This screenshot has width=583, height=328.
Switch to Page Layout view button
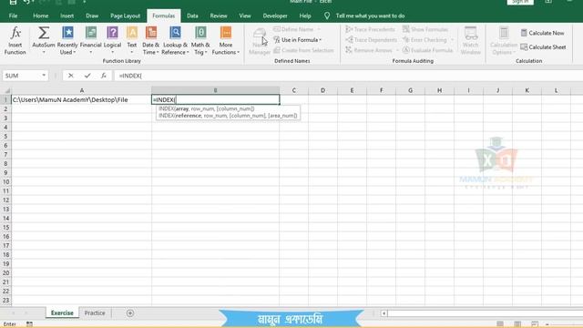tap(517, 324)
